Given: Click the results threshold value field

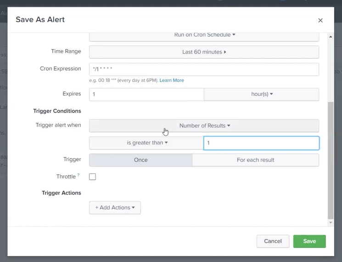Looking at the screenshot, I should [261, 143].
